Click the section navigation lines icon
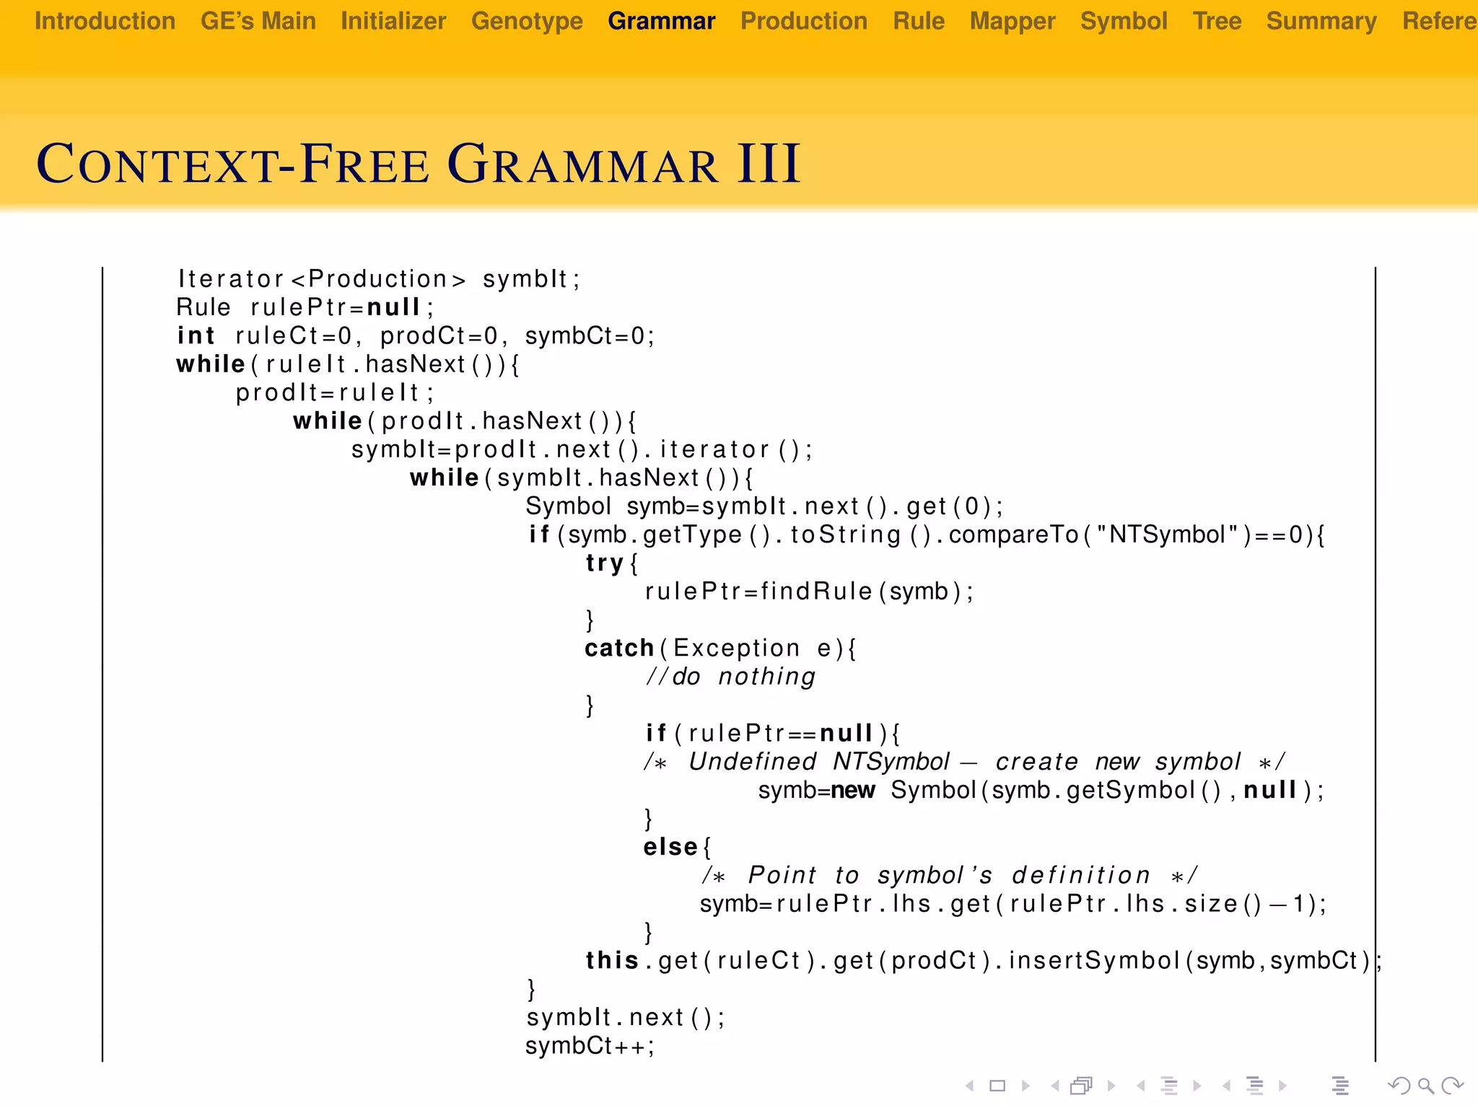The image size is (1478, 1108). (1255, 1086)
